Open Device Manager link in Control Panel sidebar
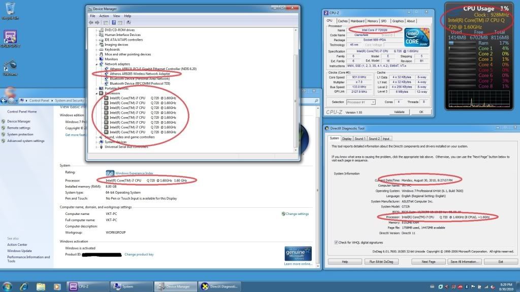 tap(19, 122)
